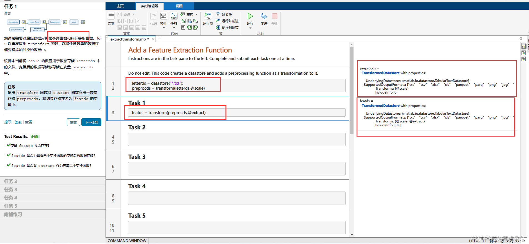Image resolution: width=529 pixels, height=244 pixels.
Task: Toggle Monospace (M) text formatting
Action: [138, 21]
